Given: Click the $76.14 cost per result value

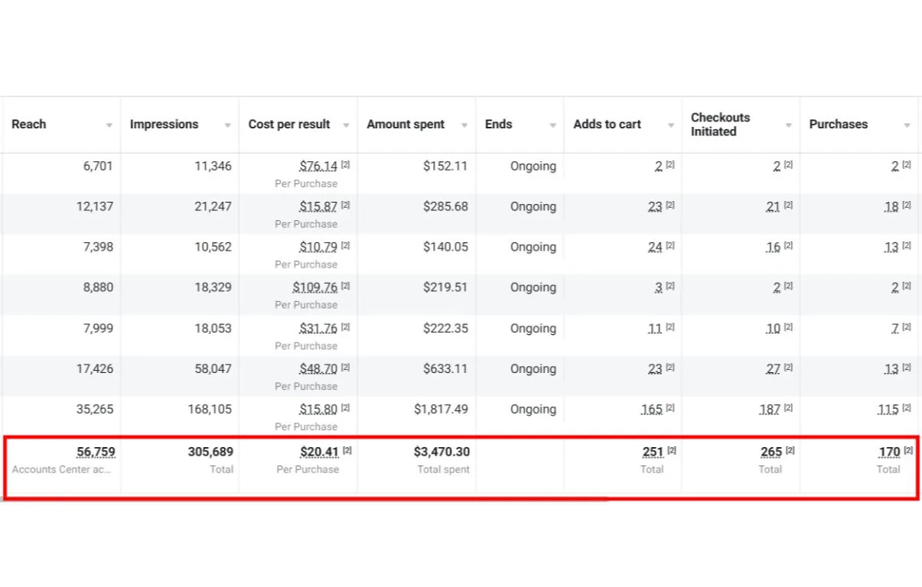Looking at the screenshot, I should coord(318,166).
